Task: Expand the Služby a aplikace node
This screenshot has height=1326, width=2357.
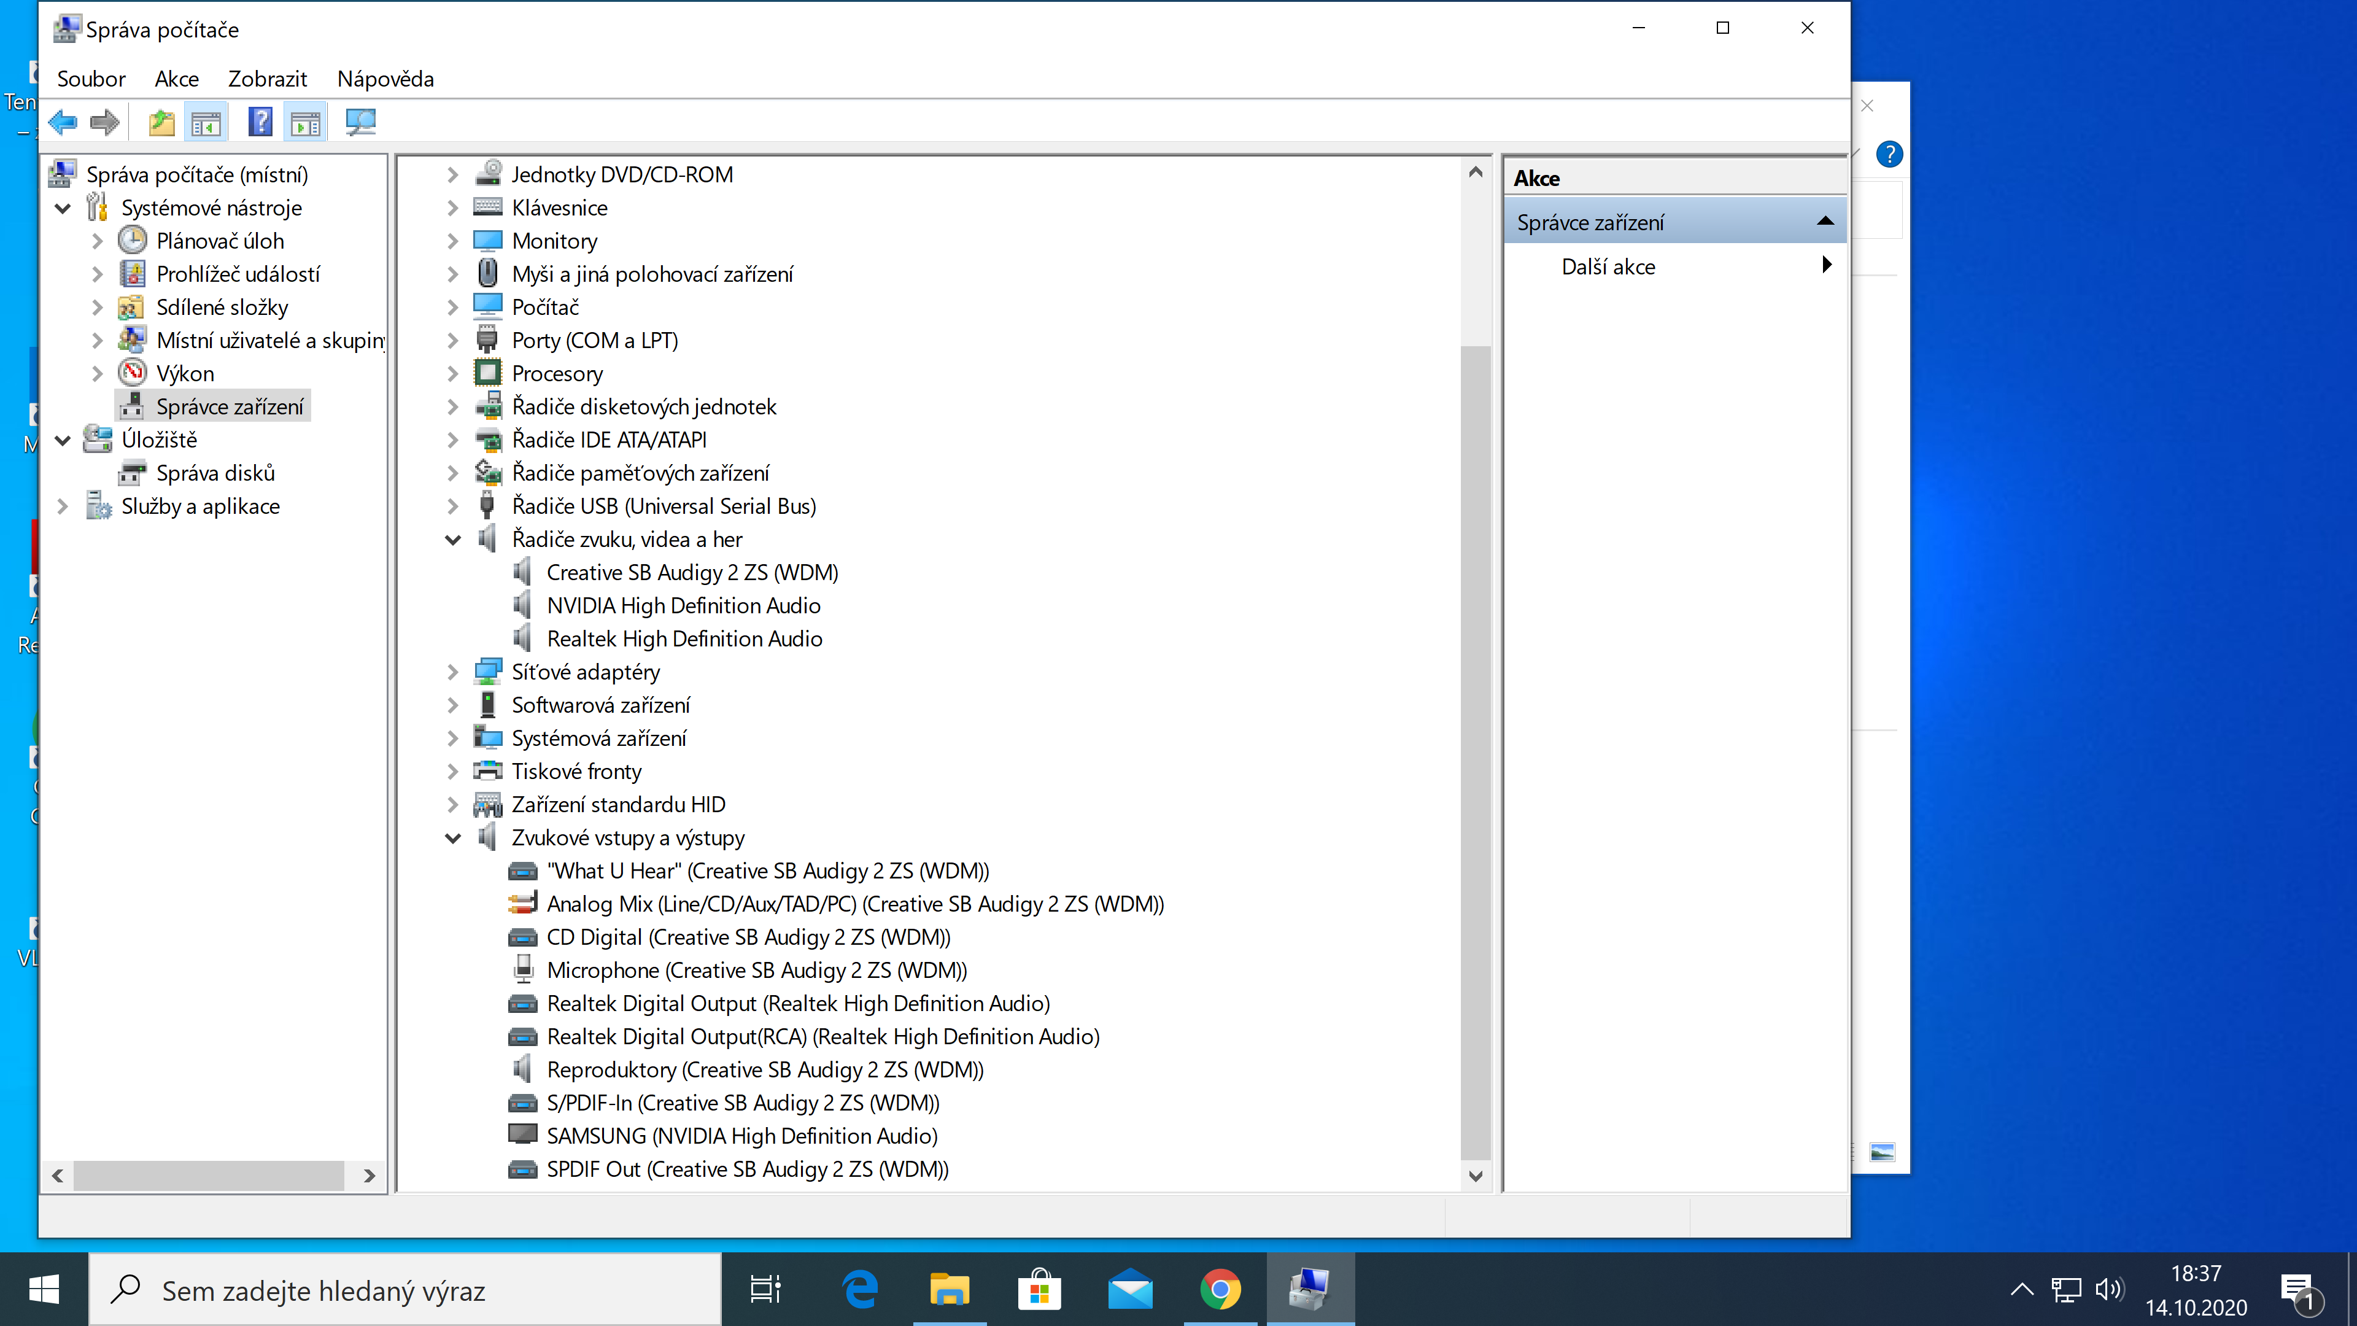Action: coord(62,506)
